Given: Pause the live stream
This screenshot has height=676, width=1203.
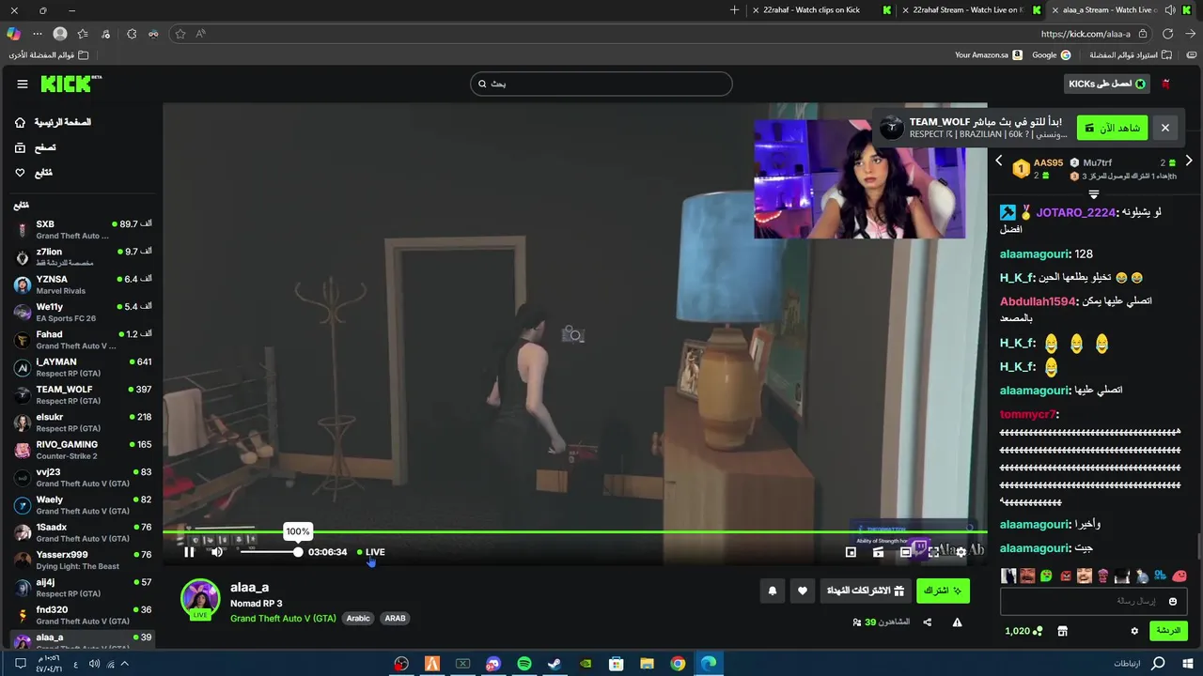Looking at the screenshot, I should pyautogui.click(x=189, y=552).
